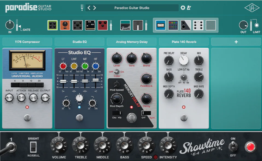
Task: Click the tremolo SPEED knob
Action: [x=146, y=145]
